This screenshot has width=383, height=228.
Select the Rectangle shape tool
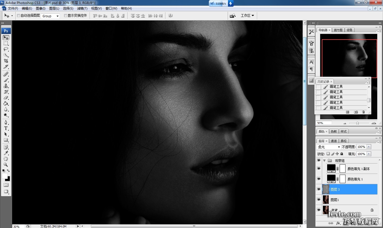6,140
